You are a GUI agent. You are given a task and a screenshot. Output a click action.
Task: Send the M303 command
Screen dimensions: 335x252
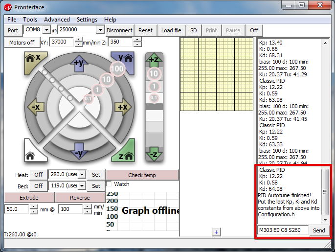[x=318, y=230]
